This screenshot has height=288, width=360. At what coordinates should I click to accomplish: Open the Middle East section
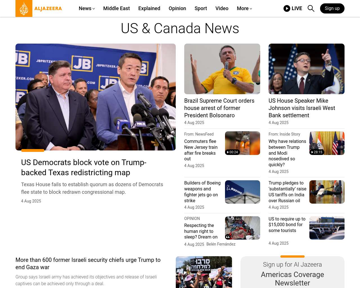click(116, 8)
